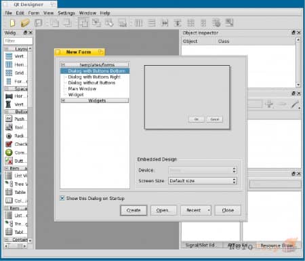Click the Form Layout toolbar icon
The height and width of the screenshot is (261, 305).
(x=203, y=23)
